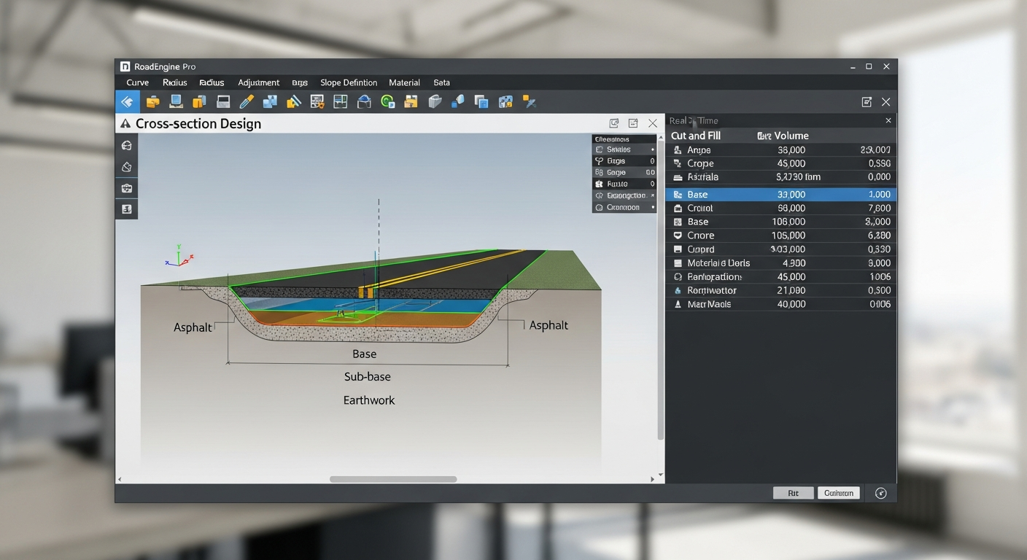This screenshot has width=1027, height=560.
Task: Click the Sub-base label in the cross-section view
Action: [x=368, y=377]
